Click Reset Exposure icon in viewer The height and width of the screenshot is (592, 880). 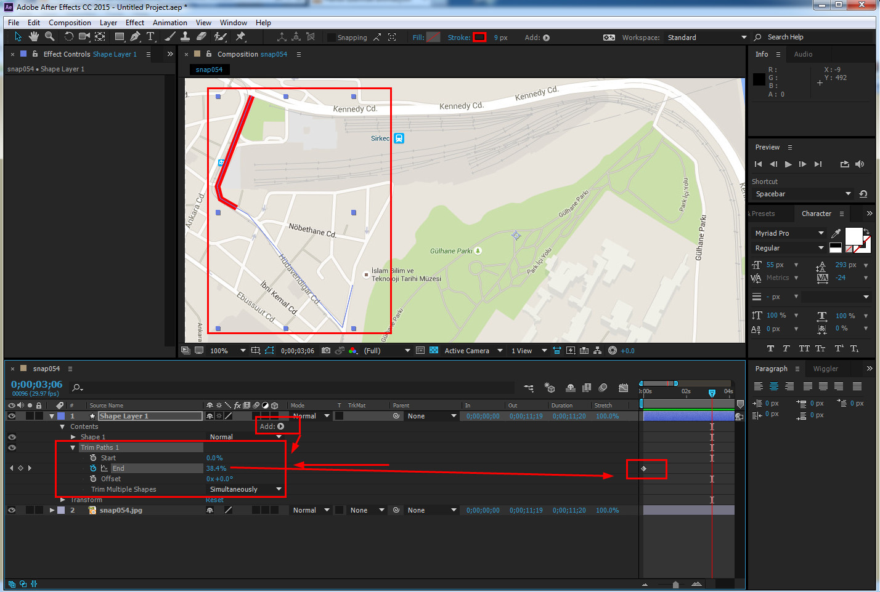[x=613, y=350]
